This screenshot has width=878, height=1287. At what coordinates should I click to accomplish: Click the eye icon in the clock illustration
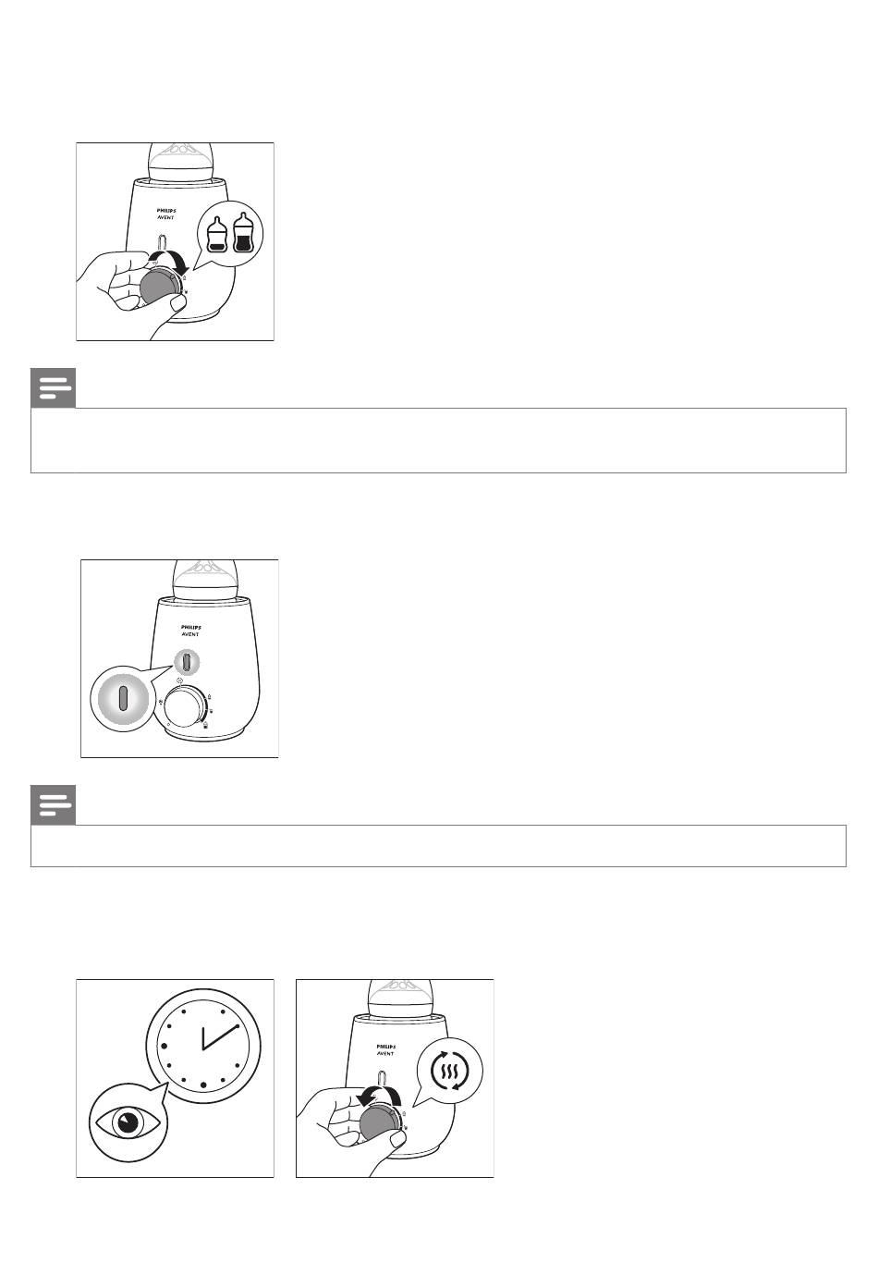click(x=129, y=1122)
